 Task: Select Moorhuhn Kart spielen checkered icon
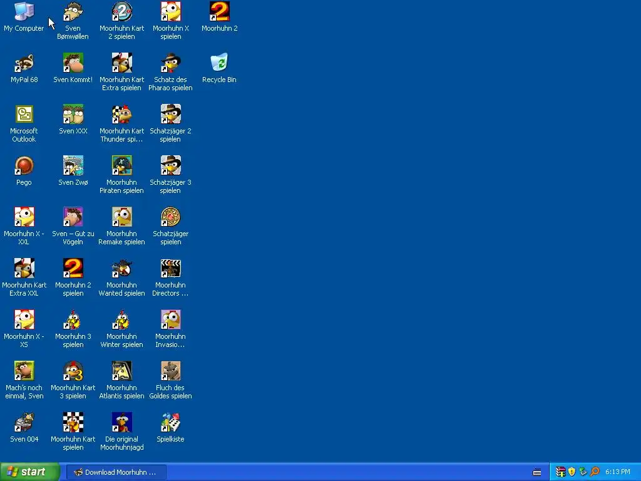[x=73, y=422]
